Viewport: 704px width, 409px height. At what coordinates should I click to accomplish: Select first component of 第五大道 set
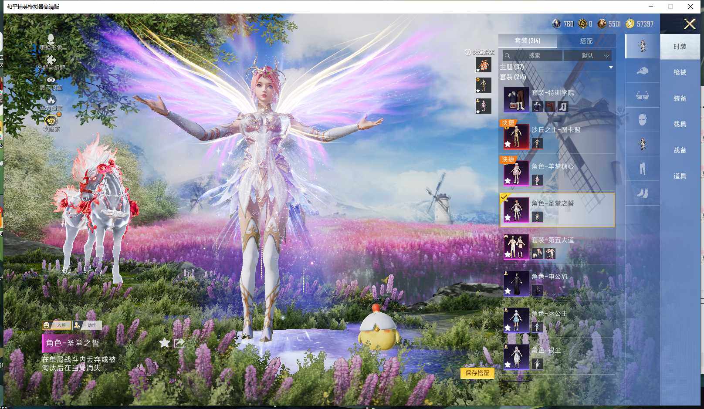(537, 254)
